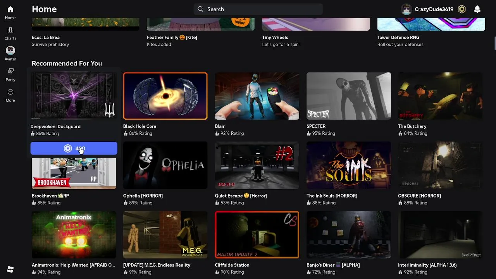This screenshot has width=496, height=279.
Task: Click the CrazyDude3619 profile avatar
Action: [406, 9]
